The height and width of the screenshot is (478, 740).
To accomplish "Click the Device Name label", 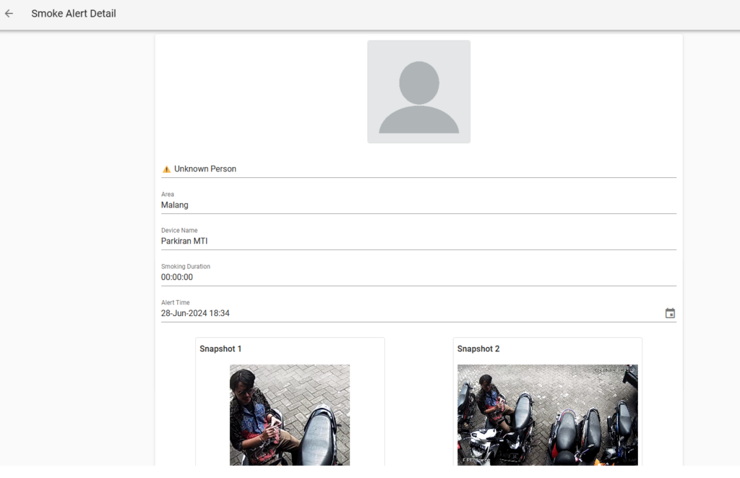I will pos(179,231).
